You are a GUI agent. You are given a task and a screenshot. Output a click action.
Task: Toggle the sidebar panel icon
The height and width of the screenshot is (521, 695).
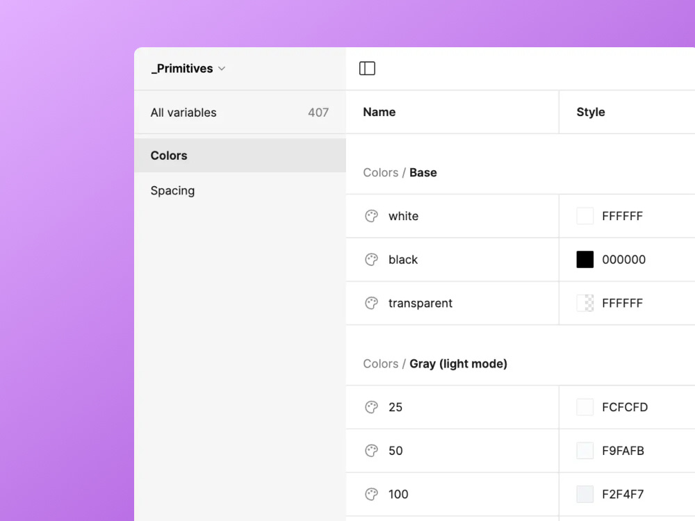point(367,68)
